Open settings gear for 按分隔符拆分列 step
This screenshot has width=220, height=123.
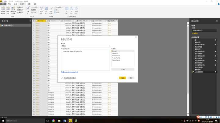[x=216, y=44]
